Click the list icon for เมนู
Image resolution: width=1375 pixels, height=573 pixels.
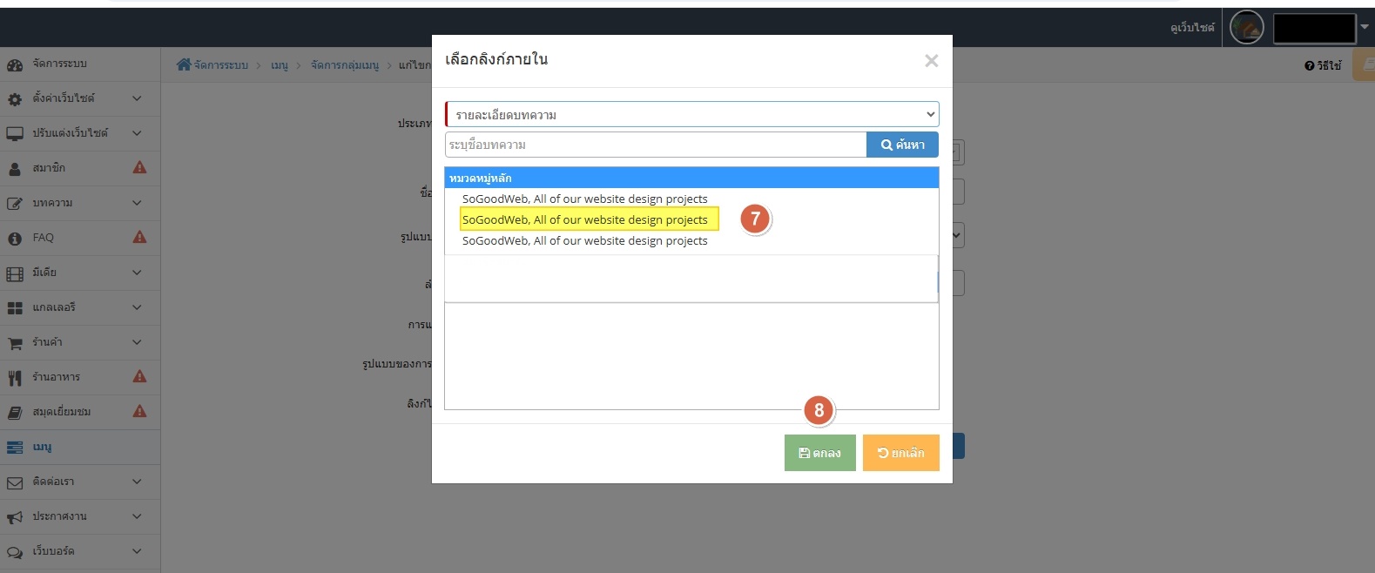coord(15,448)
